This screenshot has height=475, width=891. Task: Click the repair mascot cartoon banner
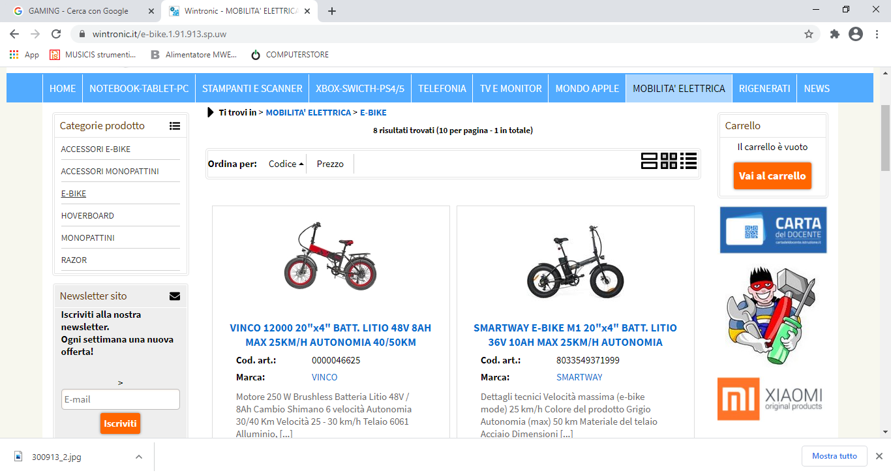pos(772,314)
